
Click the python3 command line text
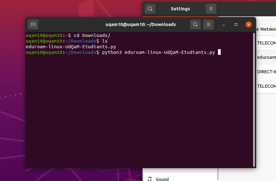coord(159,52)
